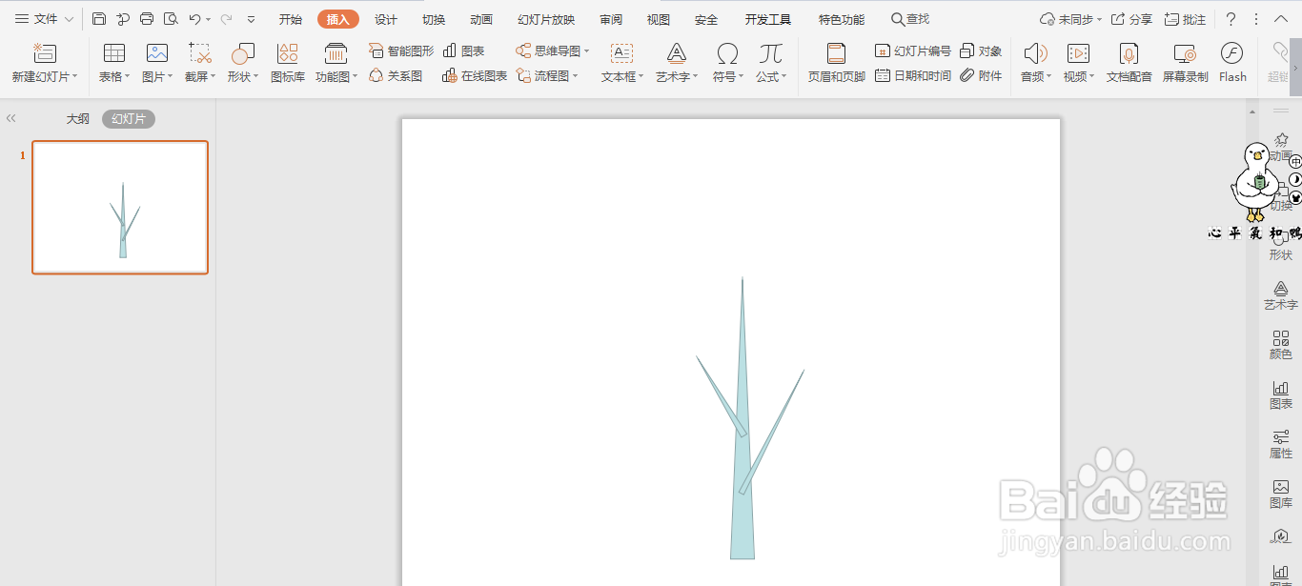Insert an 对象 object

[x=981, y=51]
